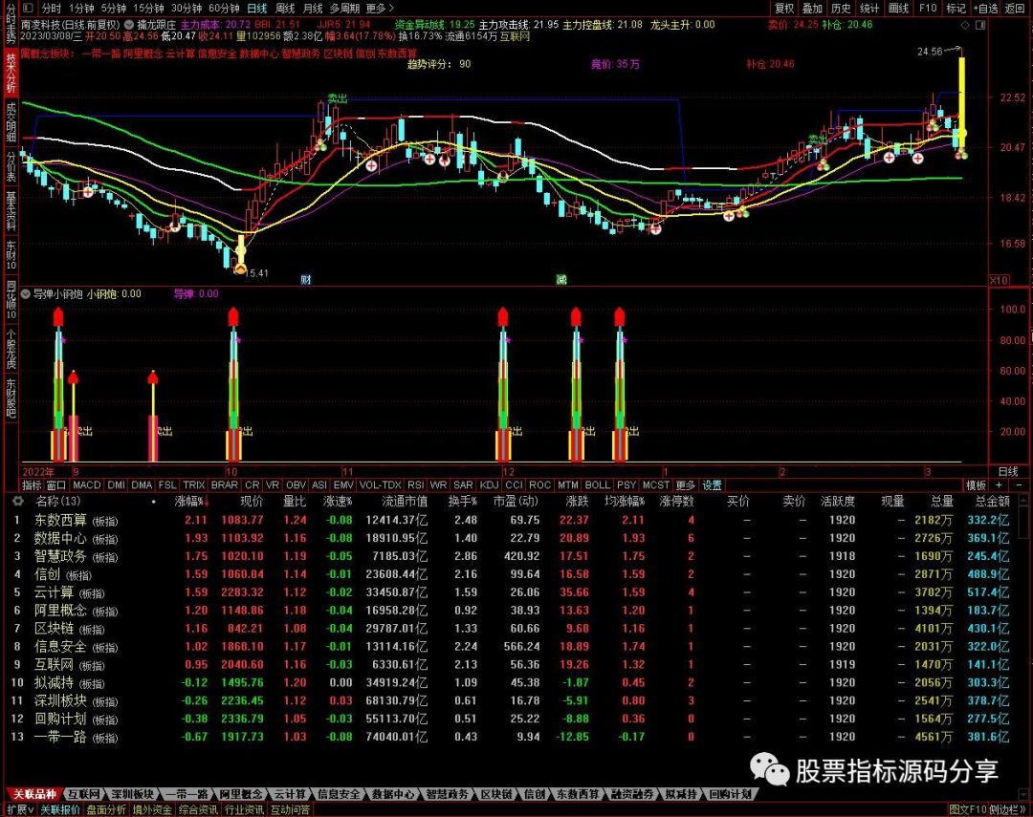The height and width of the screenshot is (817, 1033).
Task: Open the 综合资讯 tab at the bottom
Action: [198, 809]
